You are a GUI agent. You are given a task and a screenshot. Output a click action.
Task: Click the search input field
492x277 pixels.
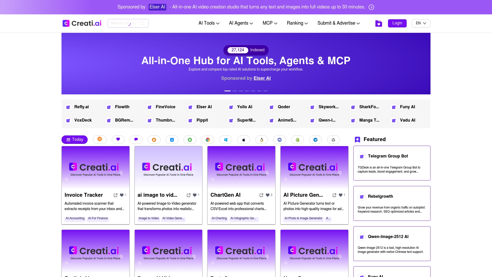tap(126, 23)
